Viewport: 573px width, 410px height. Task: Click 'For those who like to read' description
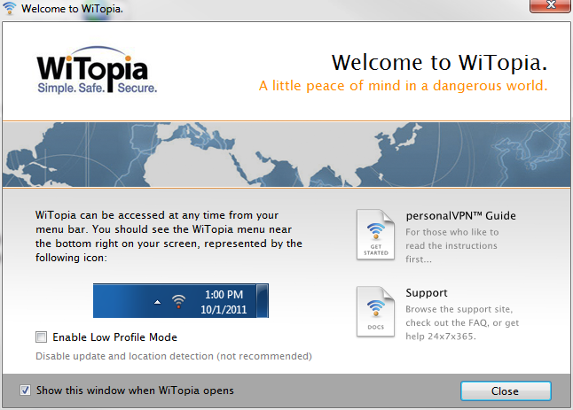click(451, 245)
